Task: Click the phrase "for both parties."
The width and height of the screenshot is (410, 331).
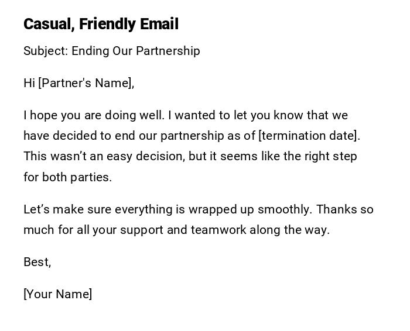Action: [67, 177]
